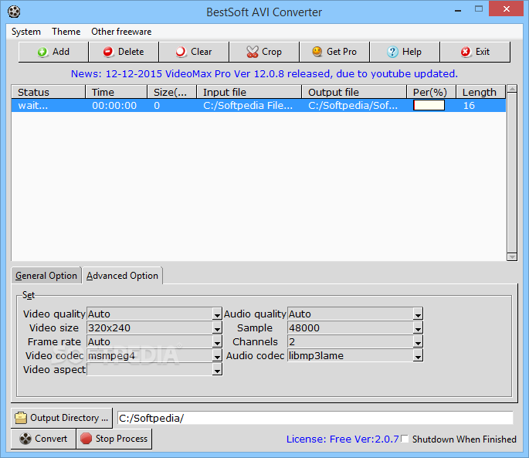This screenshot has width=529, height=458.
Task: Click the Clear list icon
Action: coord(181,52)
